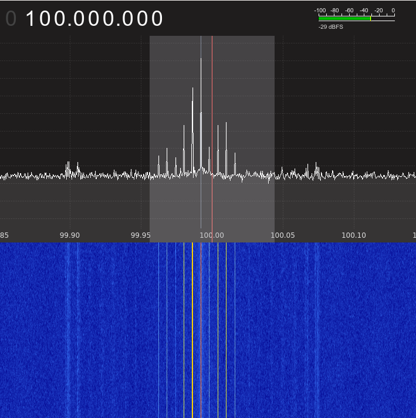Image resolution: width=416 pixels, height=418 pixels.
Task: Click the 100.00 frequency axis label
Action: tap(212, 235)
